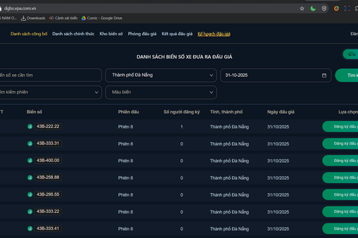Open the calendar picker icon
This screenshot has height=238, width=358.
coord(324,75)
